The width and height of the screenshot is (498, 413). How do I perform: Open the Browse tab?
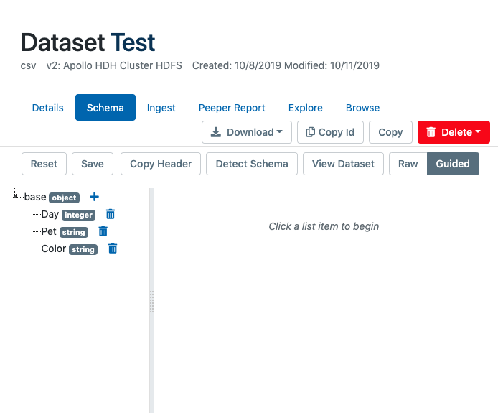point(362,108)
